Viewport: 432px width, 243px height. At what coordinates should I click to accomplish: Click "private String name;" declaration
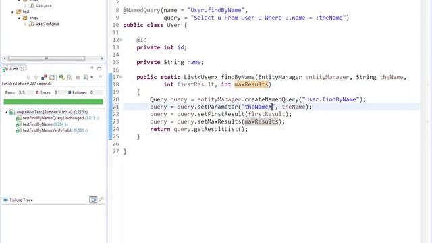click(x=170, y=62)
